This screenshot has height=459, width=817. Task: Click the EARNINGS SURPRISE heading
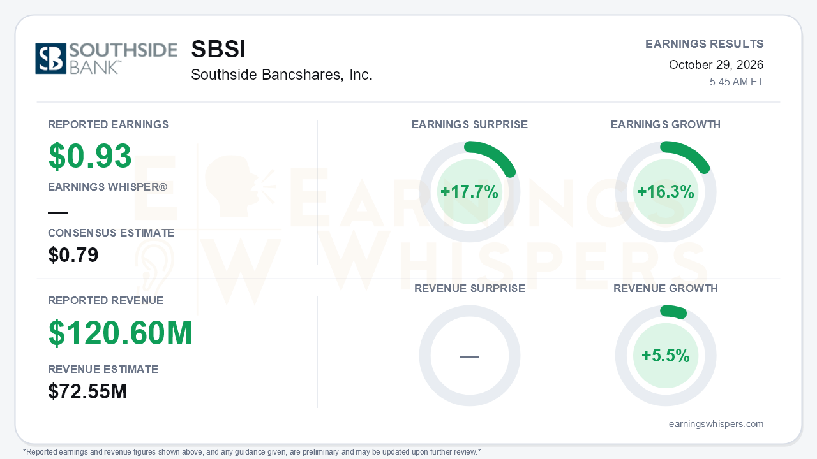(470, 124)
